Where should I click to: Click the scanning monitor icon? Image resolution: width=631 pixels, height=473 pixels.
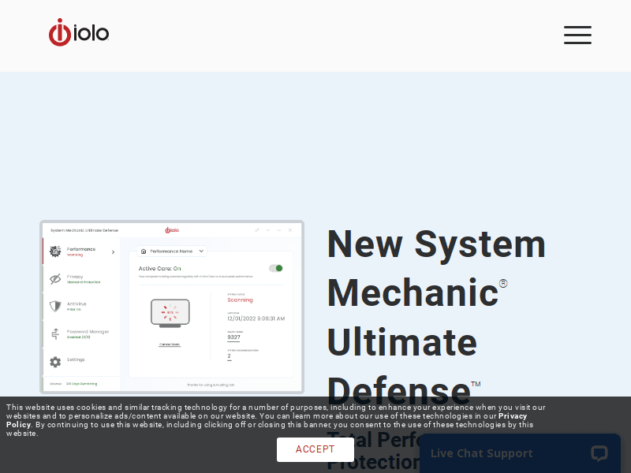click(x=170, y=313)
